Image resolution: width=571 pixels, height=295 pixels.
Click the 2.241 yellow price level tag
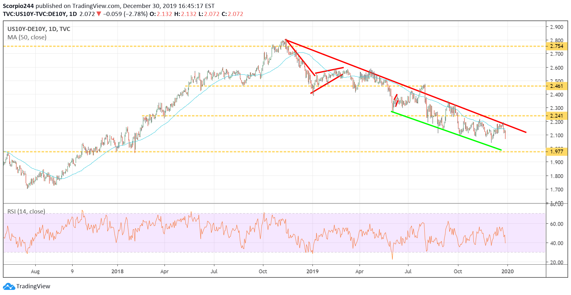point(557,116)
